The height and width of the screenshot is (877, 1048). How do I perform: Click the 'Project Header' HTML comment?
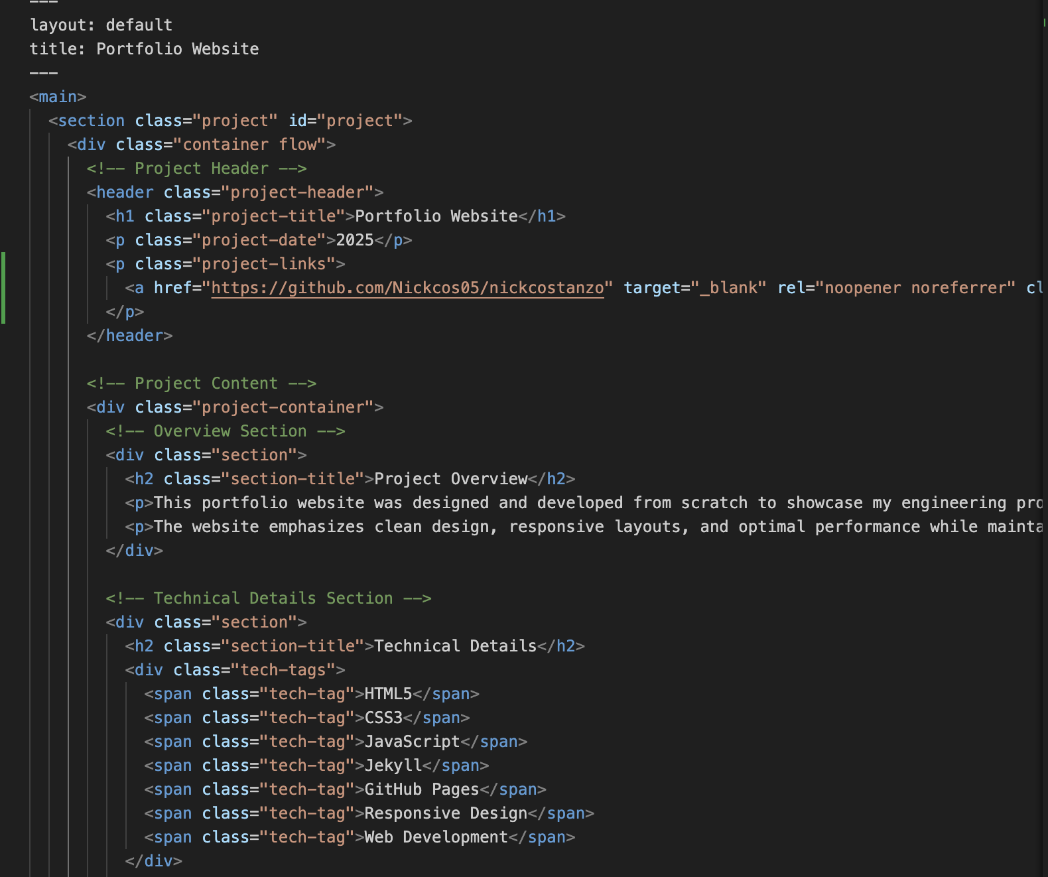point(196,169)
